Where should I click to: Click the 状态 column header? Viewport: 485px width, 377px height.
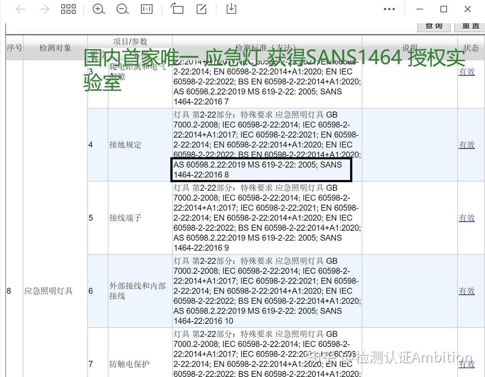(471, 48)
